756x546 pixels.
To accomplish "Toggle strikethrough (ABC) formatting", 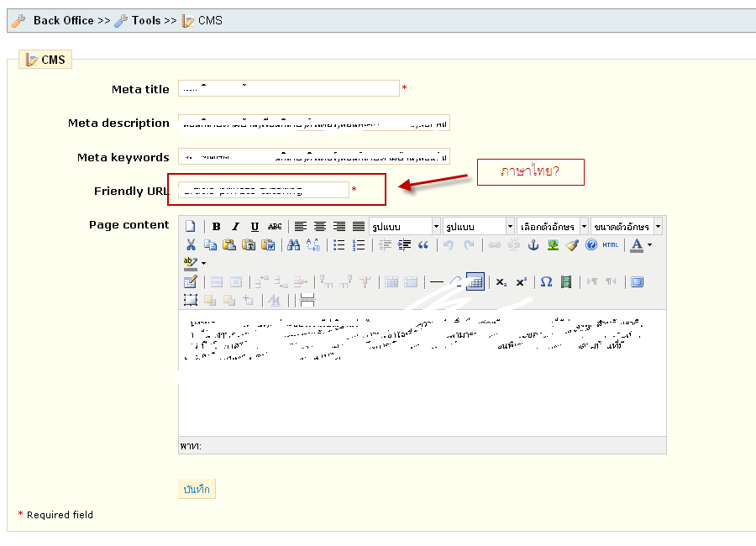I will (x=275, y=226).
